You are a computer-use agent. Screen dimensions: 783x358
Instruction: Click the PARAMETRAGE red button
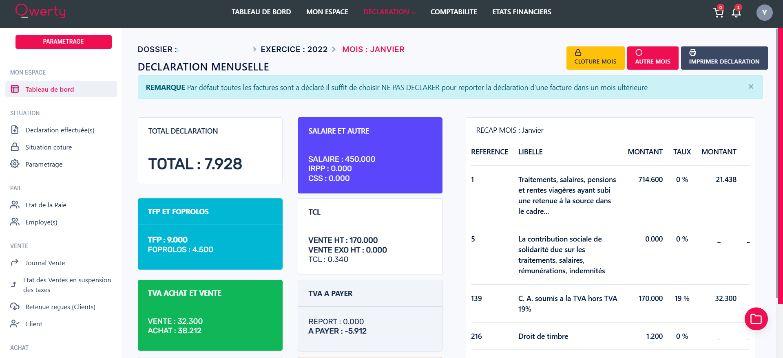(64, 42)
